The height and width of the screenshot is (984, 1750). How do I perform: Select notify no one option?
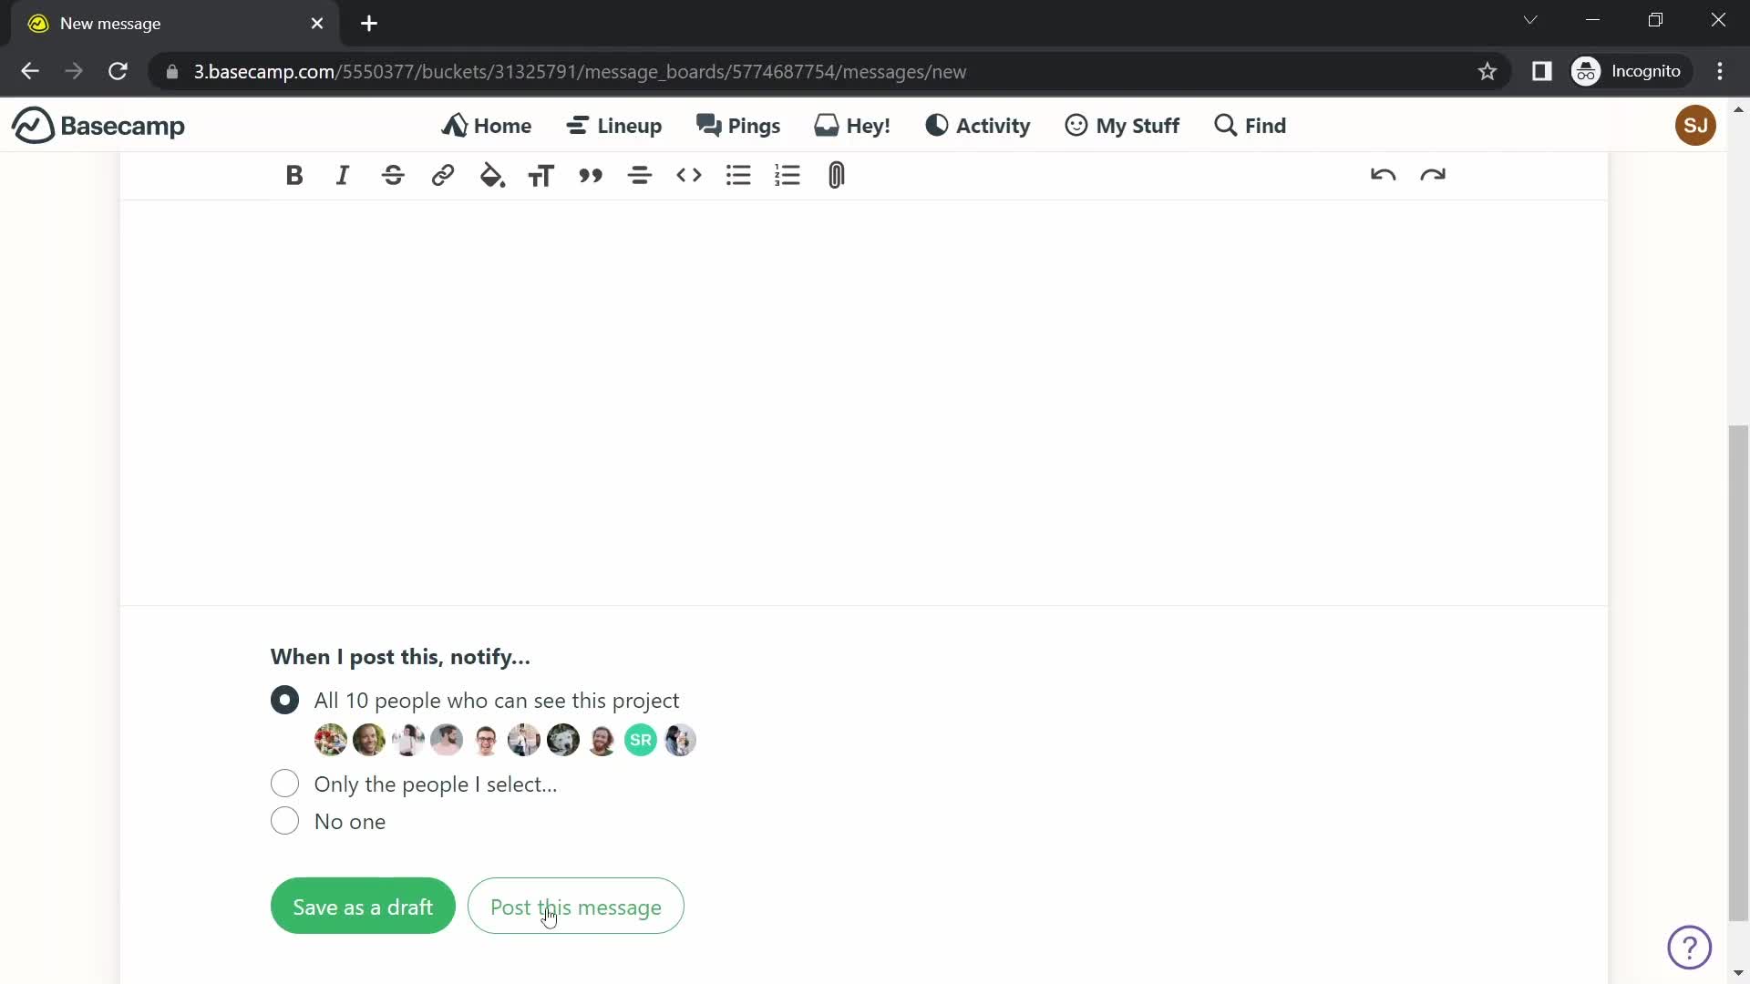(285, 821)
